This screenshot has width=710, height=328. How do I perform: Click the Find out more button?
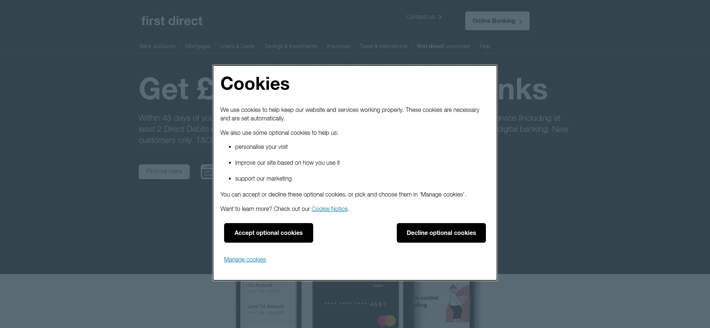164,171
